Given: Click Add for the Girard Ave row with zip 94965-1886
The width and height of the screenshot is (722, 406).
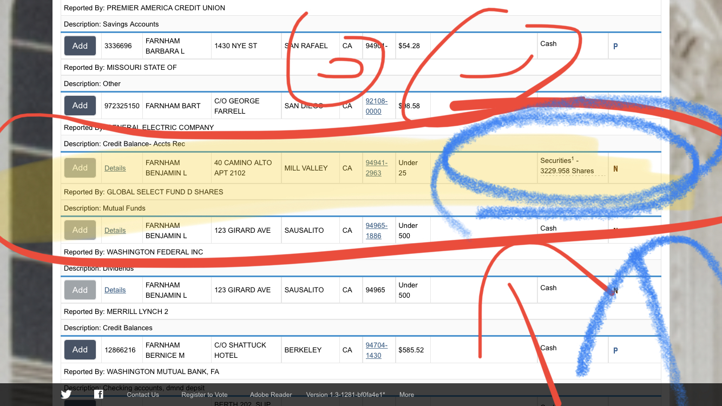Looking at the screenshot, I should [80, 230].
